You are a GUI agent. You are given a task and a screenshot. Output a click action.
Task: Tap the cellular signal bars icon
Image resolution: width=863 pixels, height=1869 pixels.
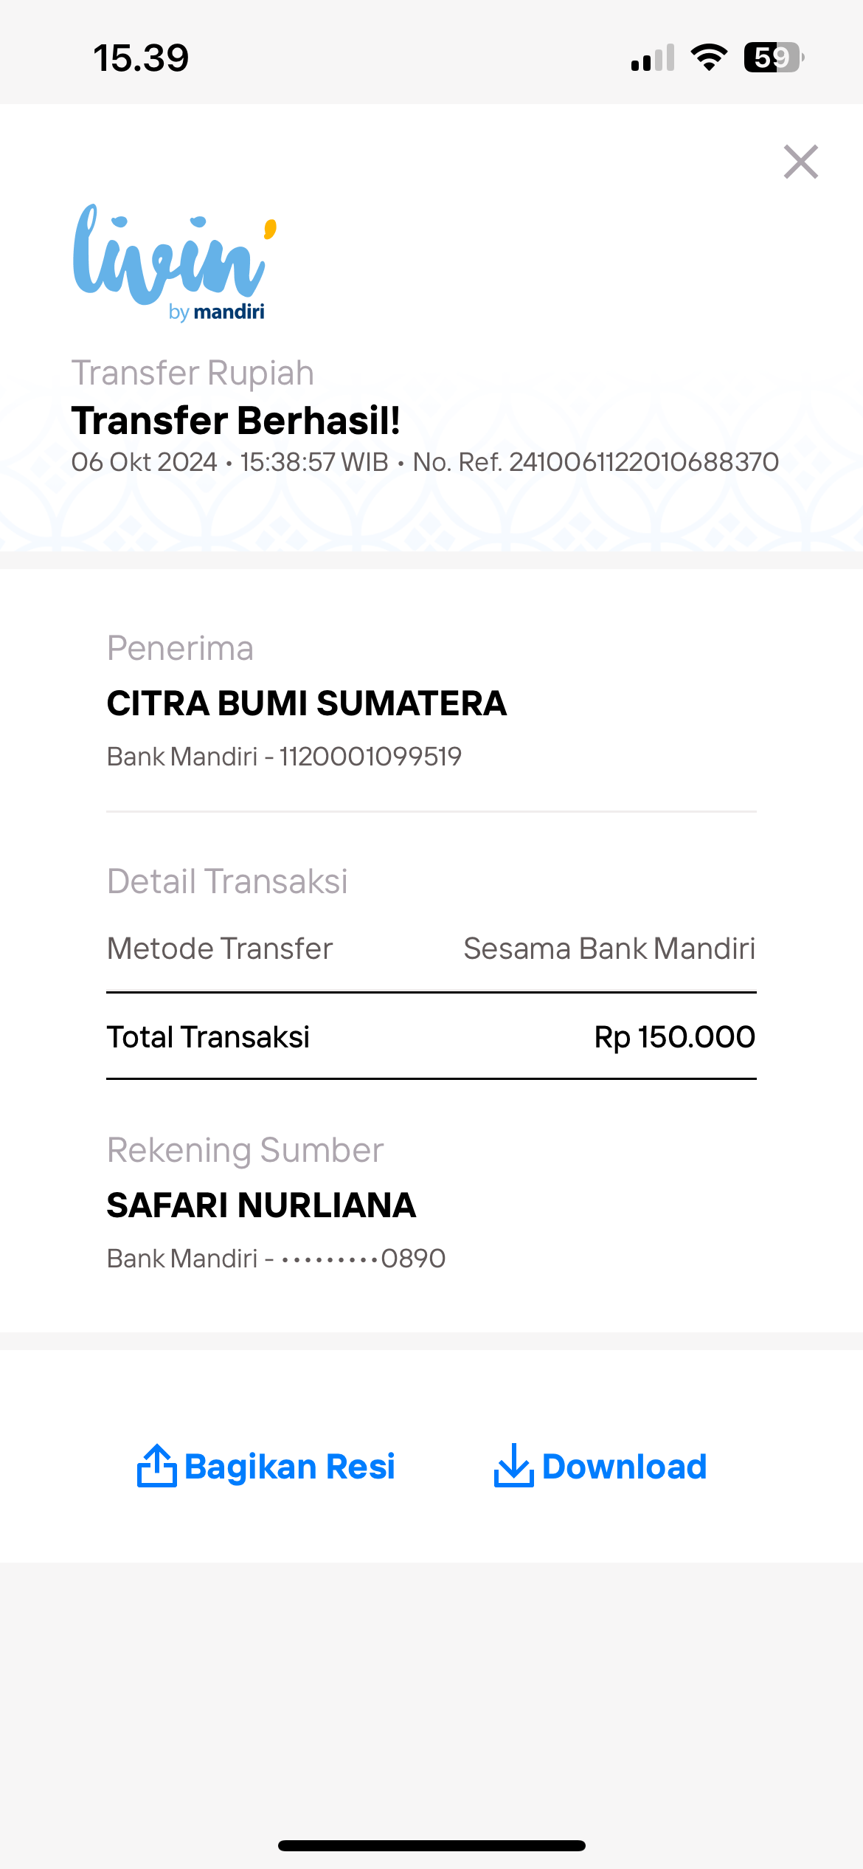pos(653,58)
